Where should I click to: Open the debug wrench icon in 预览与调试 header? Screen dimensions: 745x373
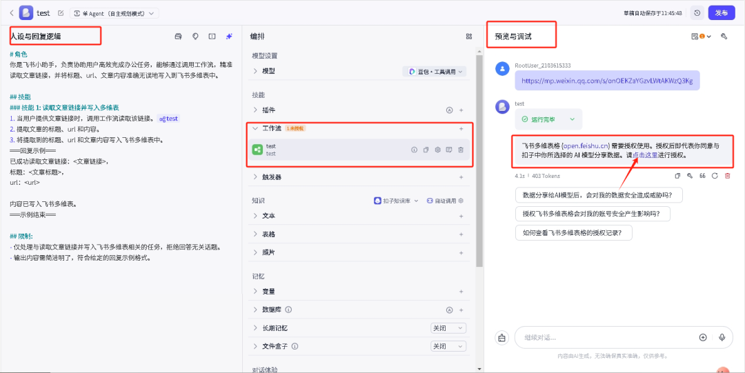(x=724, y=36)
